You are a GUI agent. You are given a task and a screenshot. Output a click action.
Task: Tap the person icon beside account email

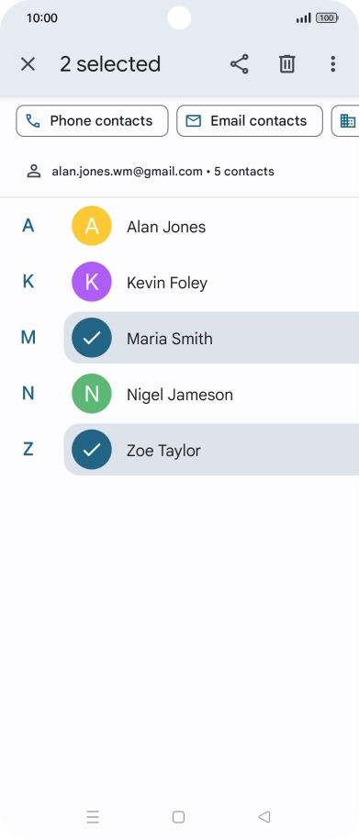[x=34, y=172]
